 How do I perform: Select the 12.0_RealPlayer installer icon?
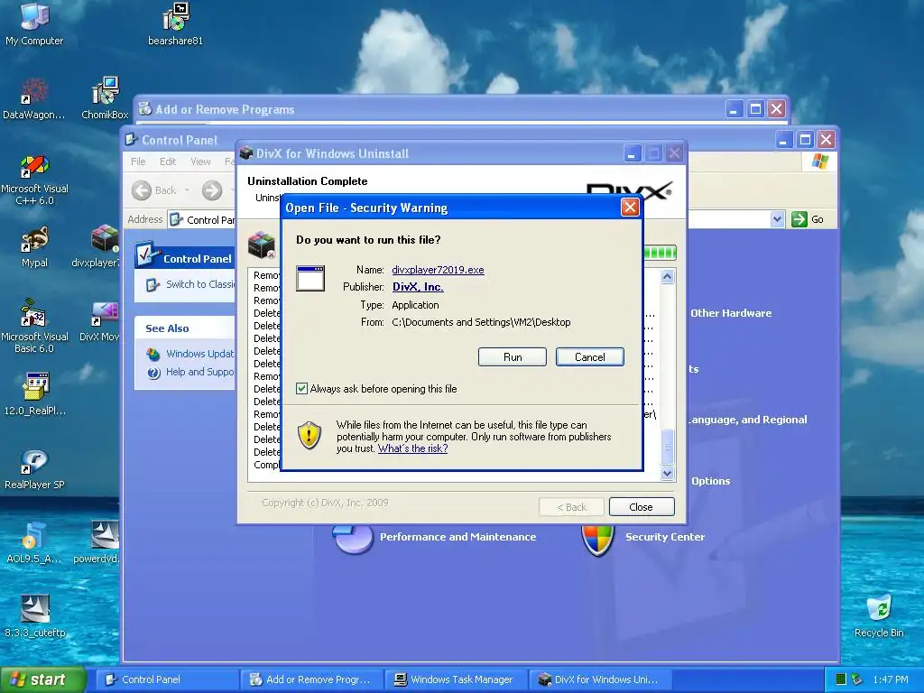[34, 393]
